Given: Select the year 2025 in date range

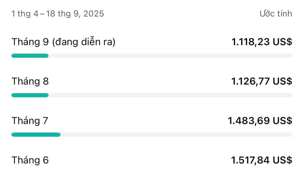Looking at the screenshot, I should (x=93, y=13).
